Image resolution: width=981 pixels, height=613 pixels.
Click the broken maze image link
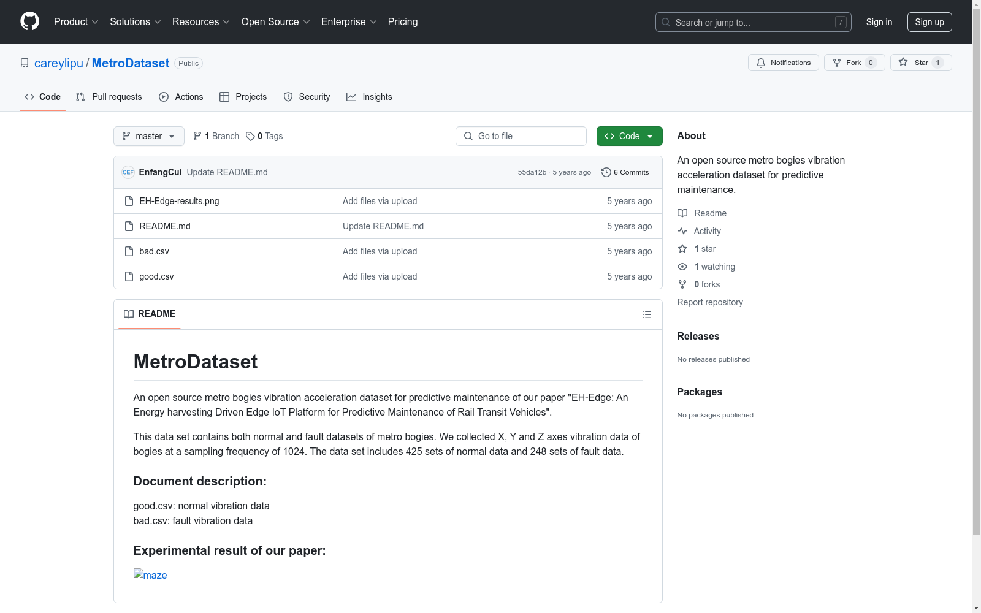point(150,575)
